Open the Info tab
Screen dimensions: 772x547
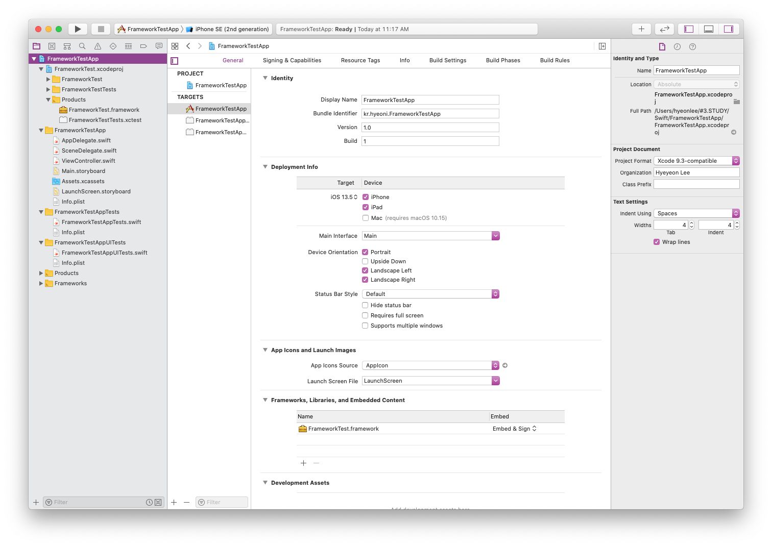point(405,60)
